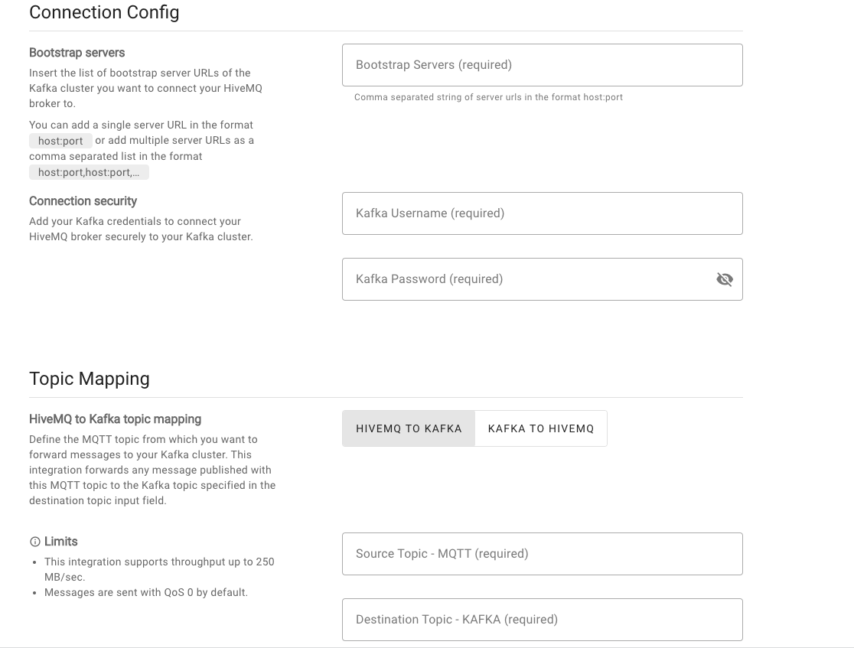Switch to HIVEMQ TO KAFKA mapping
854x648 pixels.
pyautogui.click(x=409, y=428)
